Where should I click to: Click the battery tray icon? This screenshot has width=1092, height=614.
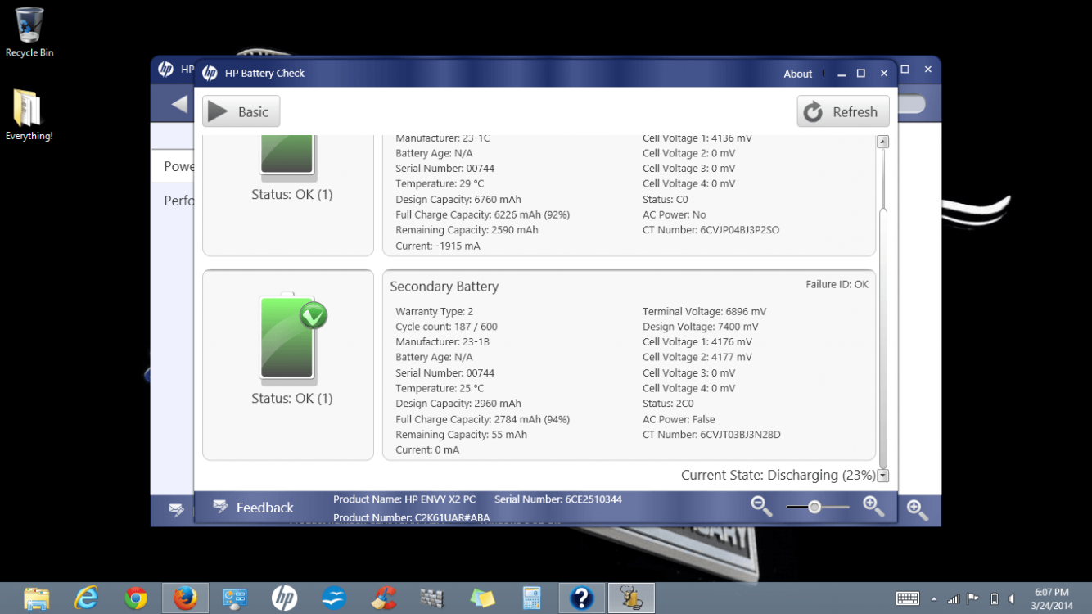click(x=995, y=598)
